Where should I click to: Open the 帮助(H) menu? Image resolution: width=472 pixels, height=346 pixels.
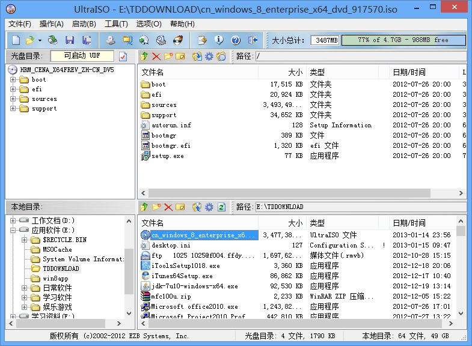point(182,24)
